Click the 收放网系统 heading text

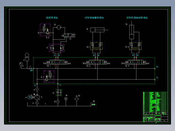coord(52,18)
